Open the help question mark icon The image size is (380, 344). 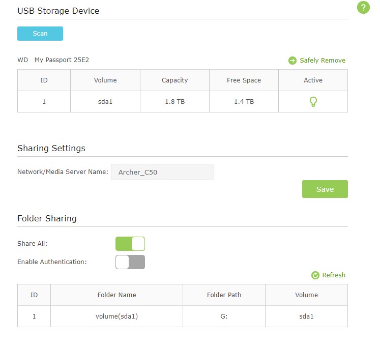363,8
